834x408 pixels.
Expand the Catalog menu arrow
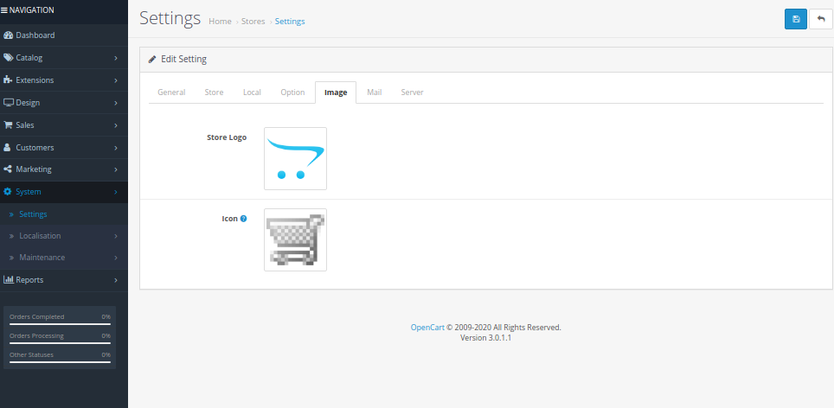[115, 58]
